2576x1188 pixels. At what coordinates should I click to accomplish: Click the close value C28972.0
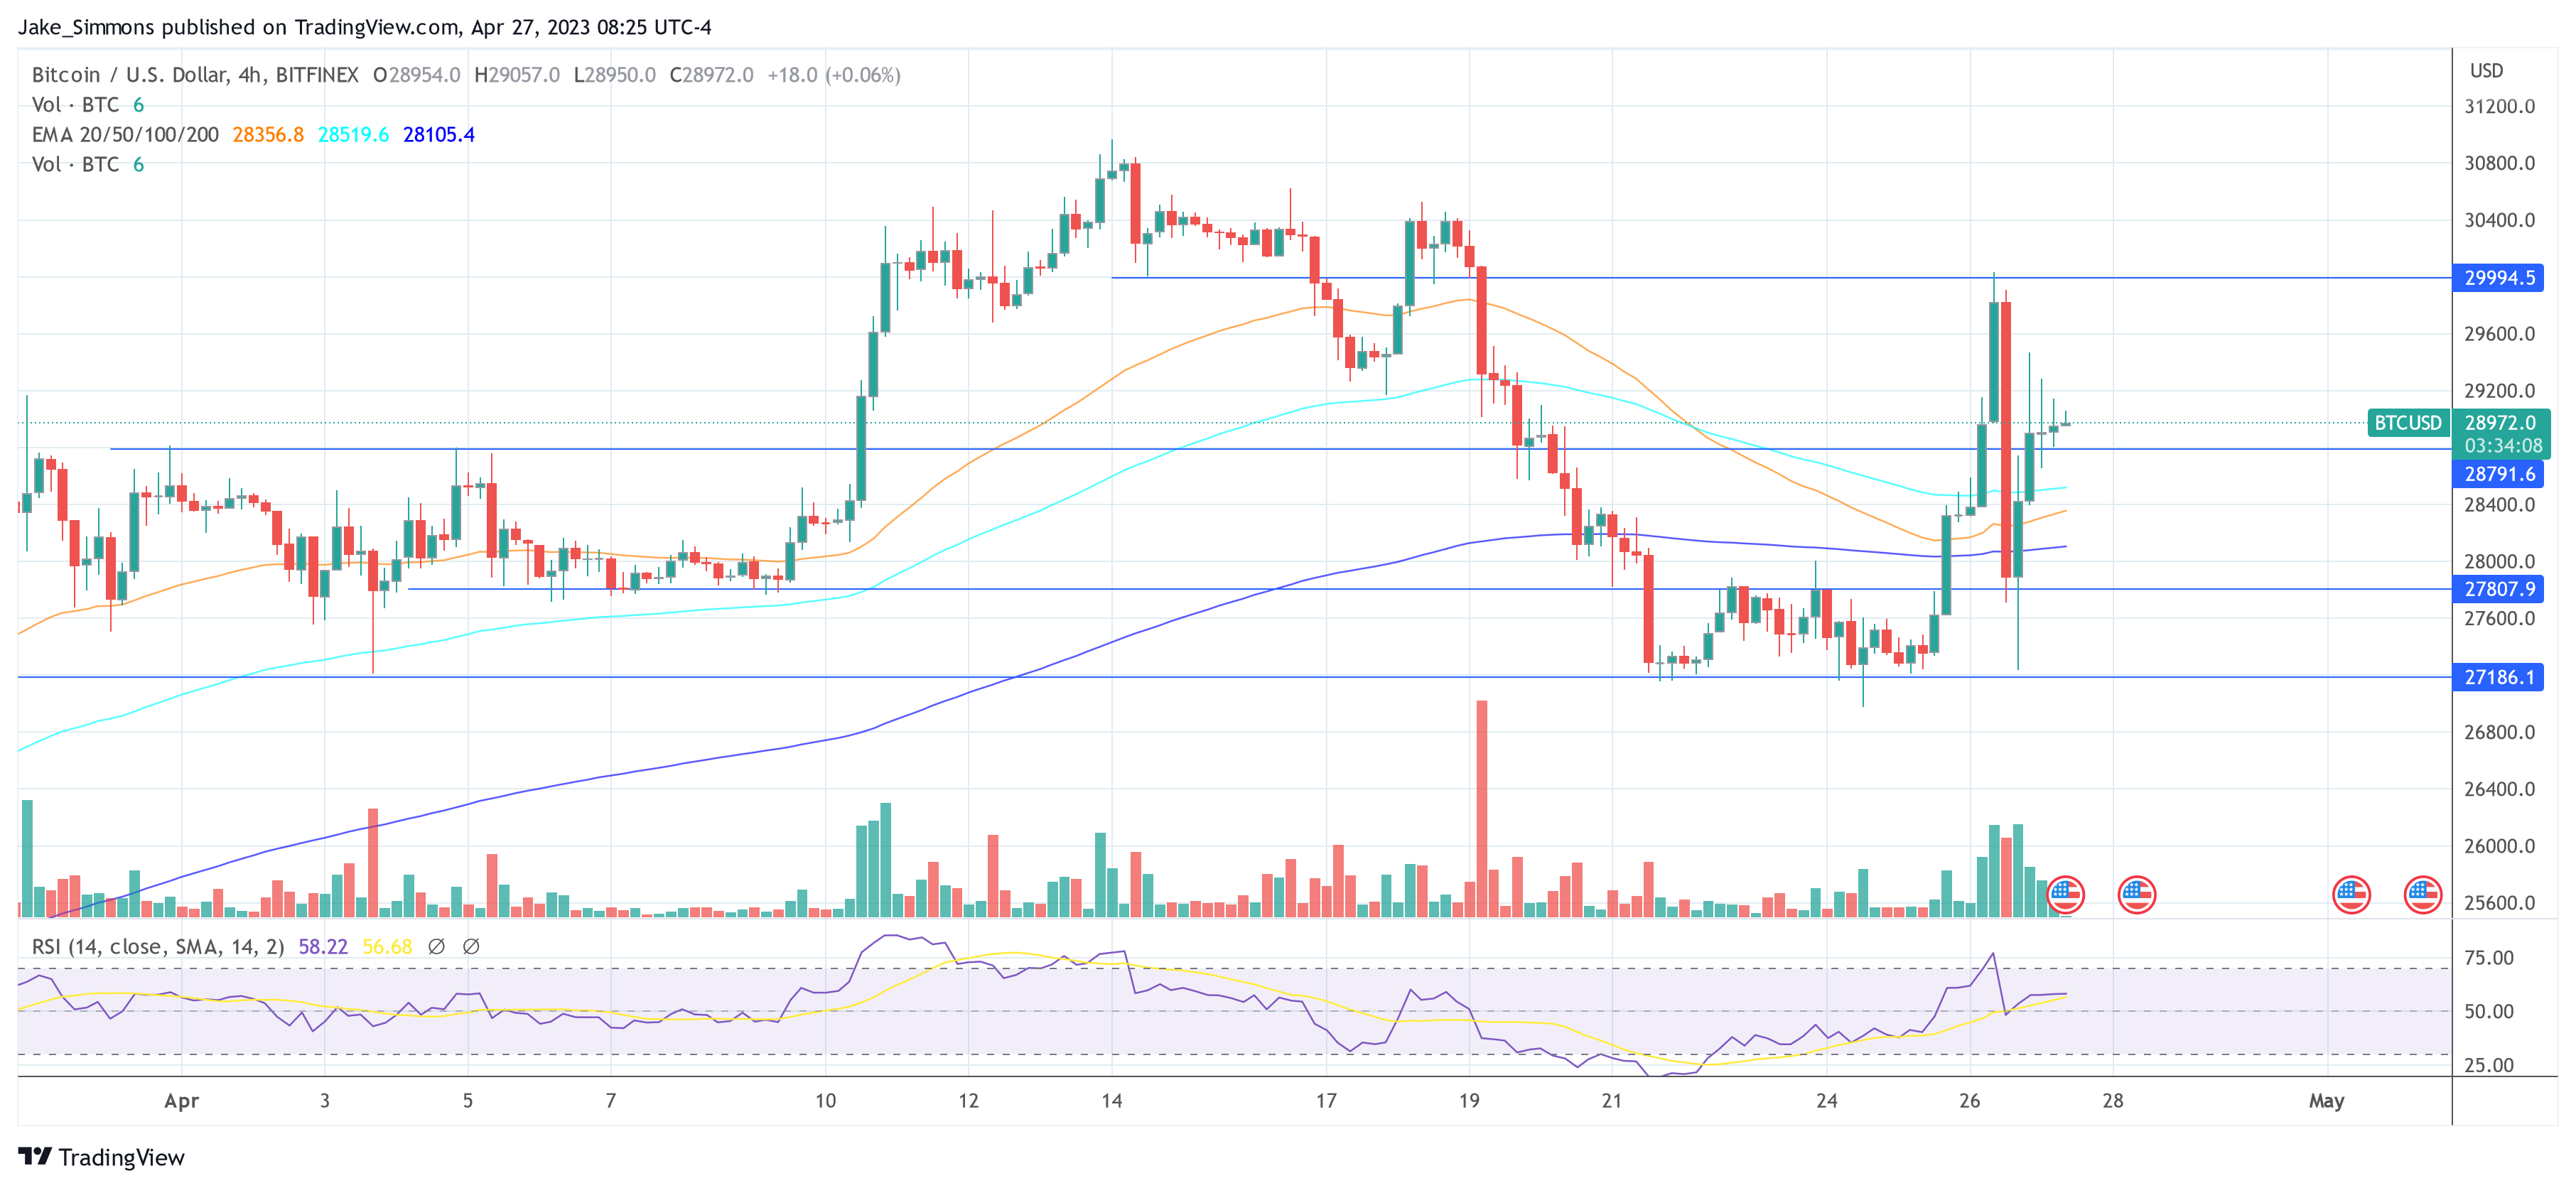click(x=711, y=75)
